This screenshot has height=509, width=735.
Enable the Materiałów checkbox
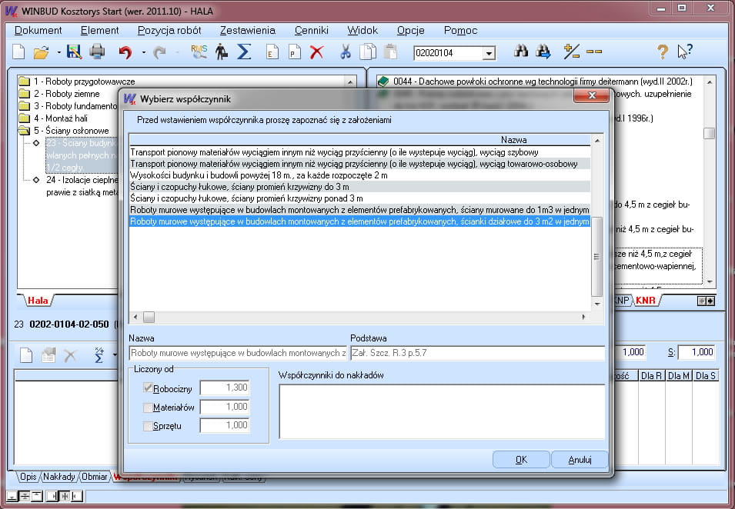[x=149, y=407]
